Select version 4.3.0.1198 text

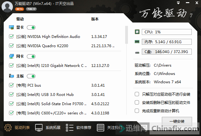point(100,113)
